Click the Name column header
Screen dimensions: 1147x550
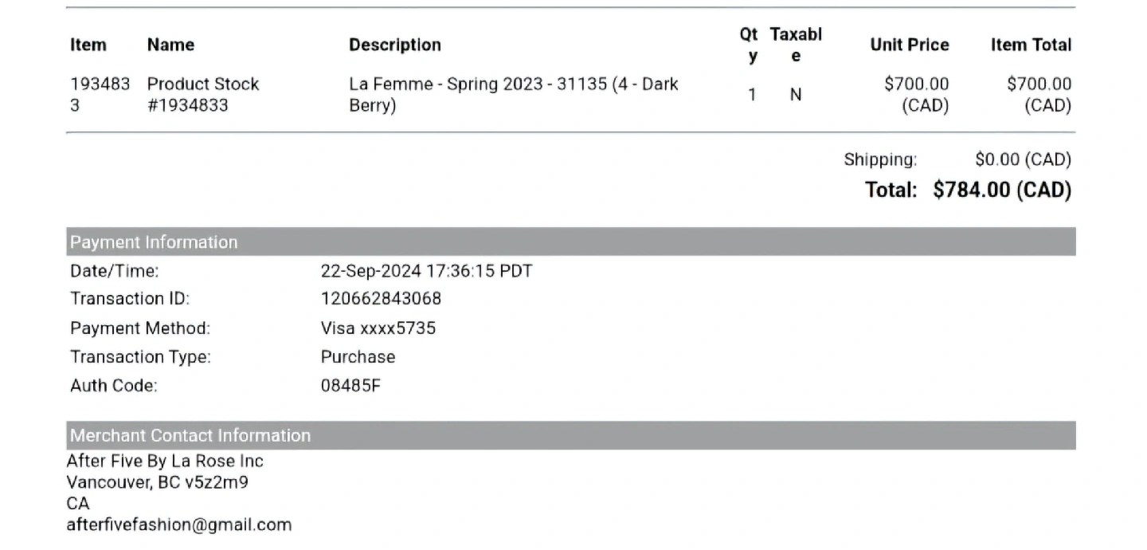pyautogui.click(x=170, y=45)
